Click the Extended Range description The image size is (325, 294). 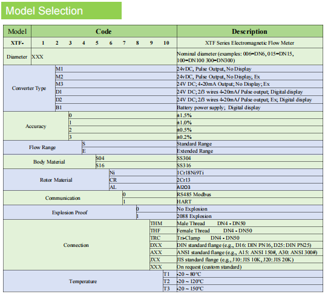pos(195,151)
